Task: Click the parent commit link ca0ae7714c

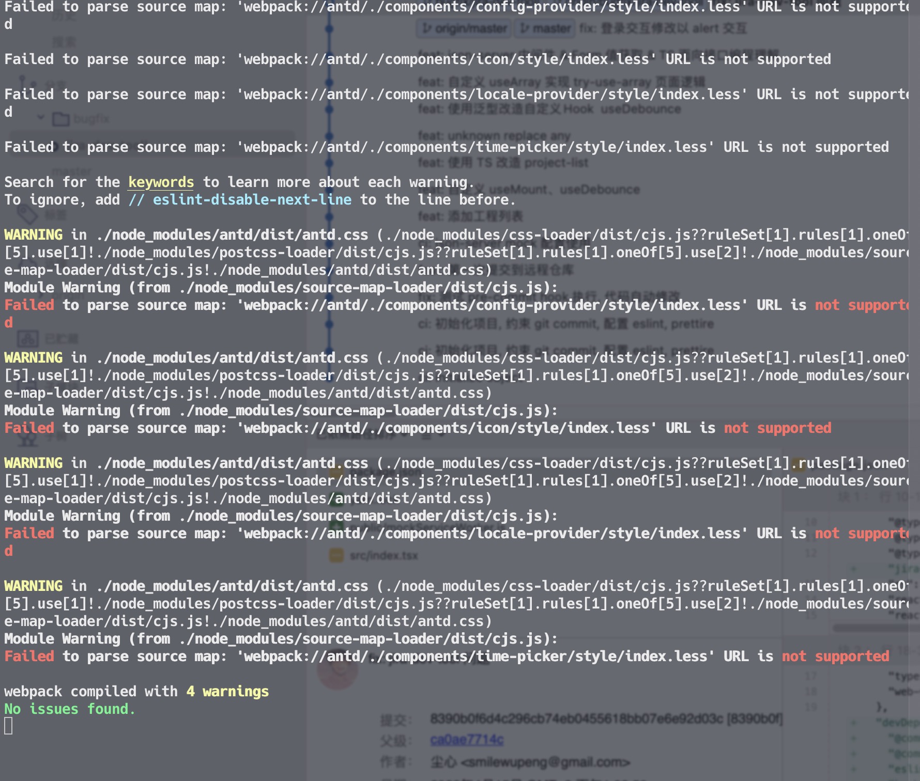Action: pos(467,740)
